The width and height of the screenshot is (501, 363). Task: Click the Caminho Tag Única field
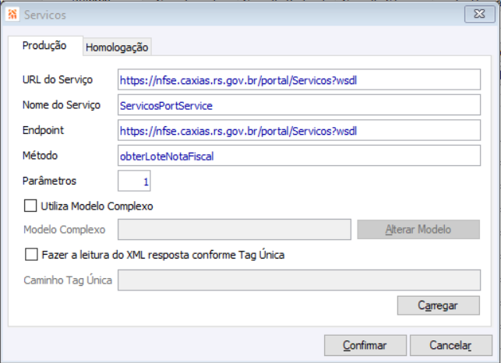tap(298, 280)
